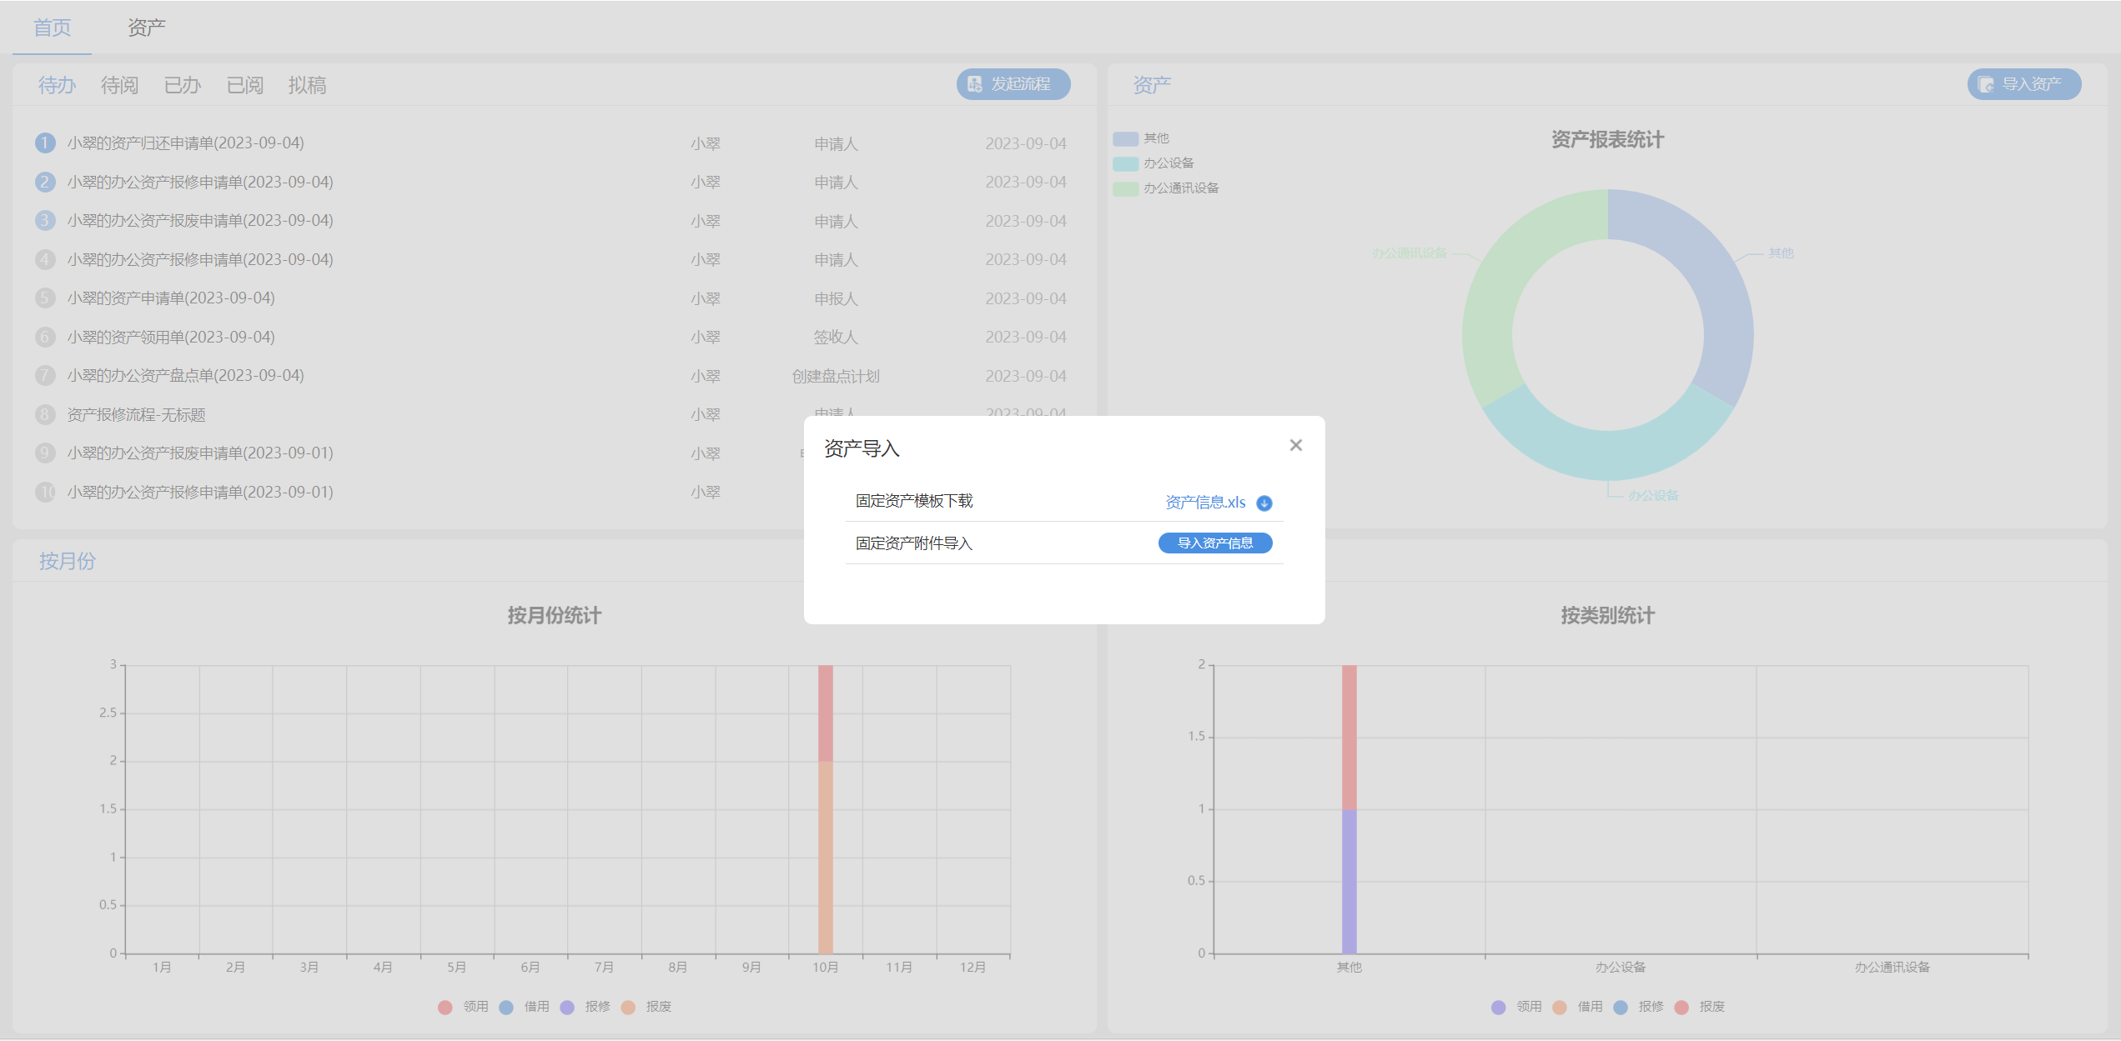
Task: Click the download icon beside 资产信息.xls
Action: pyautogui.click(x=1264, y=503)
